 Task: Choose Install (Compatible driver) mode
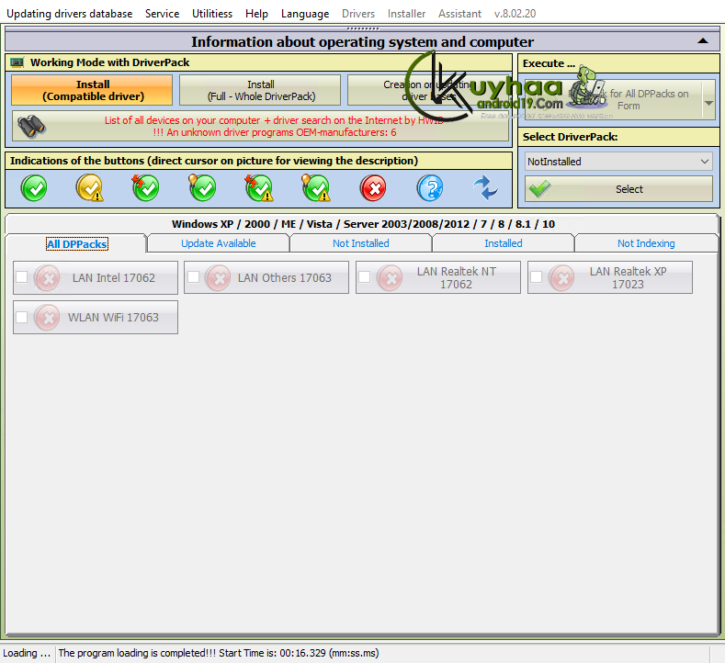pyautogui.click(x=92, y=91)
